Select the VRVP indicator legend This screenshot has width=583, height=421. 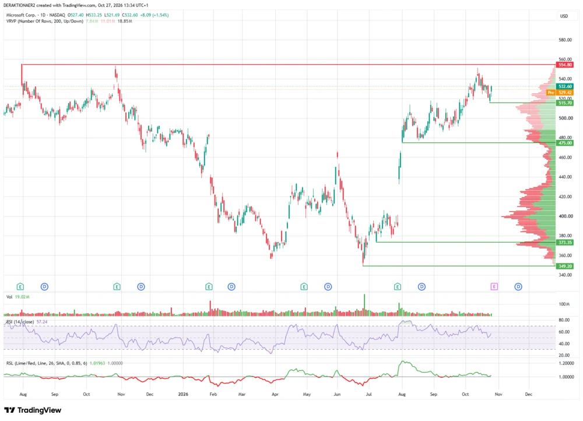click(x=45, y=21)
